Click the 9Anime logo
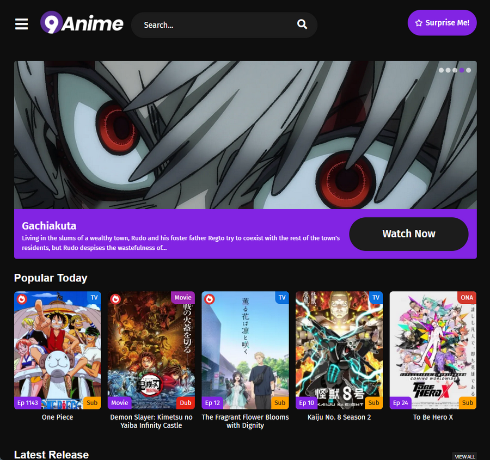490x460 pixels. (x=82, y=23)
